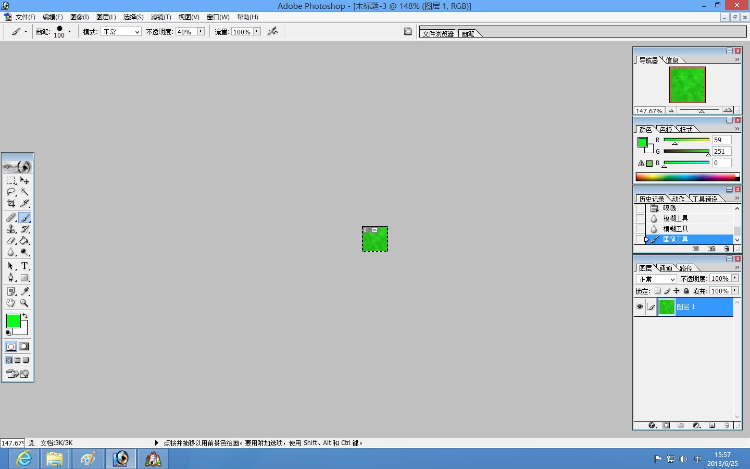Select the Pen tool
This screenshot has width=750, height=469.
[11, 277]
